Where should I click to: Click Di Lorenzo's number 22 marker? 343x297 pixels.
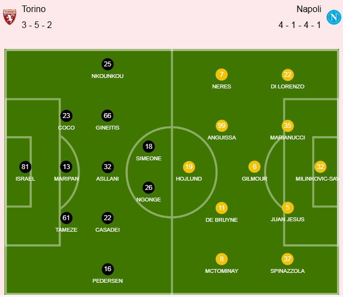[288, 75]
